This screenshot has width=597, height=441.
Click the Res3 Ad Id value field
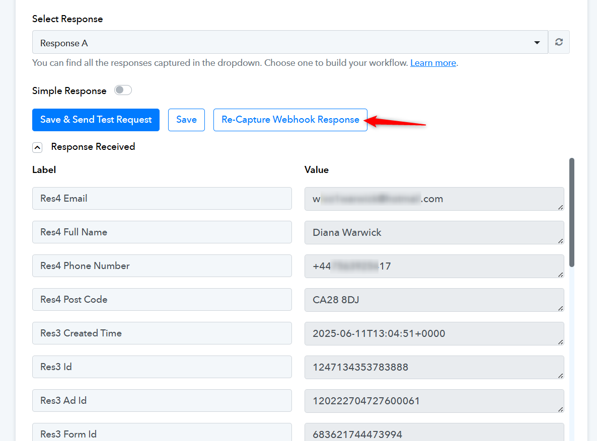click(434, 401)
